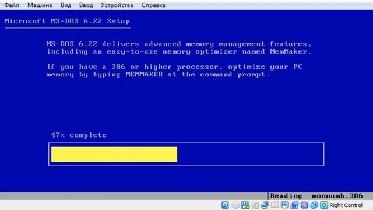Click the overlapping blue screens recording icon

pos(294,205)
